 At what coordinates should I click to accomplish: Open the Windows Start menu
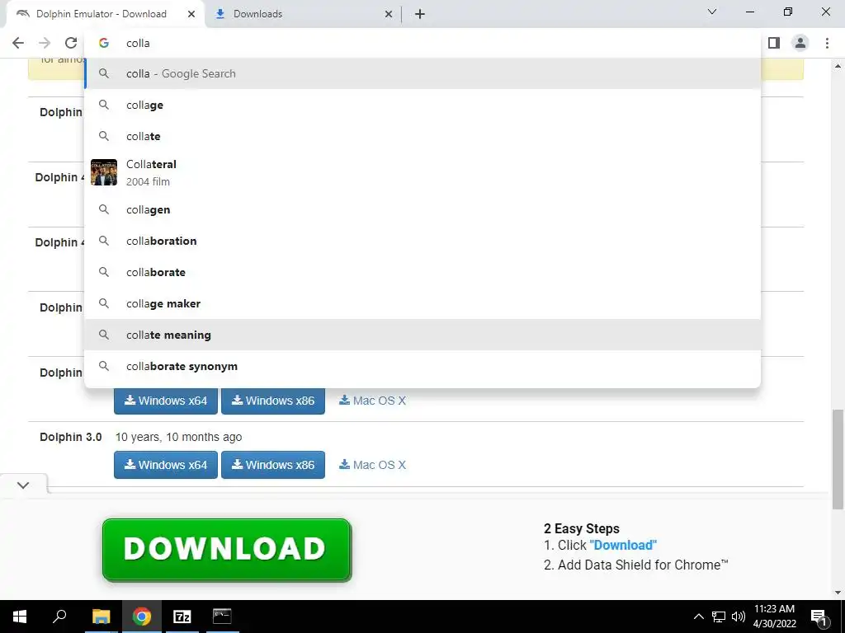pos(20,617)
